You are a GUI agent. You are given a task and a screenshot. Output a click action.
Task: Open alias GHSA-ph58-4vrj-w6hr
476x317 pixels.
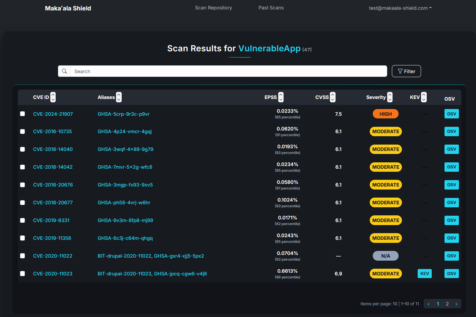pyautogui.click(x=124, y=203)
